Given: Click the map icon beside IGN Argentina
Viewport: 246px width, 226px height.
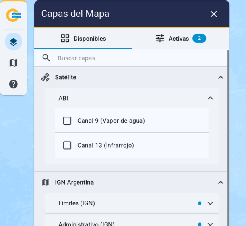Looking at the screenshot, I should coord(46,183).
